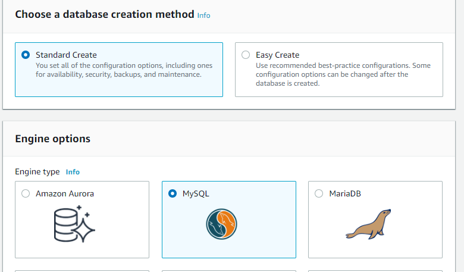
Task: Click the Standard Create title text
Action: pyautogui.click(x=66, y=55)
